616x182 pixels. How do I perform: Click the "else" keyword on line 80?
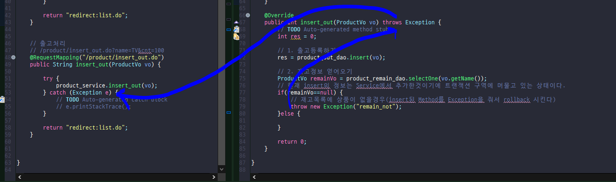287,114
